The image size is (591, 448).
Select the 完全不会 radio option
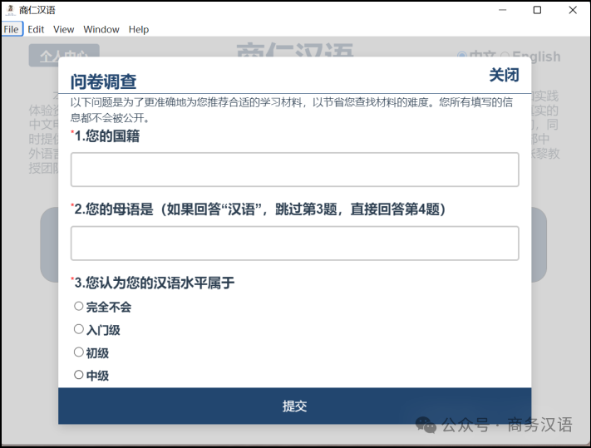(79, 307)
